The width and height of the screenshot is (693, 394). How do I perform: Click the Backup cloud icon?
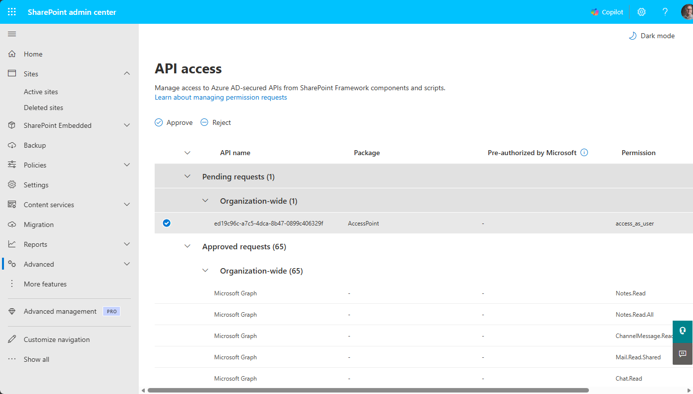pos(12,145)
